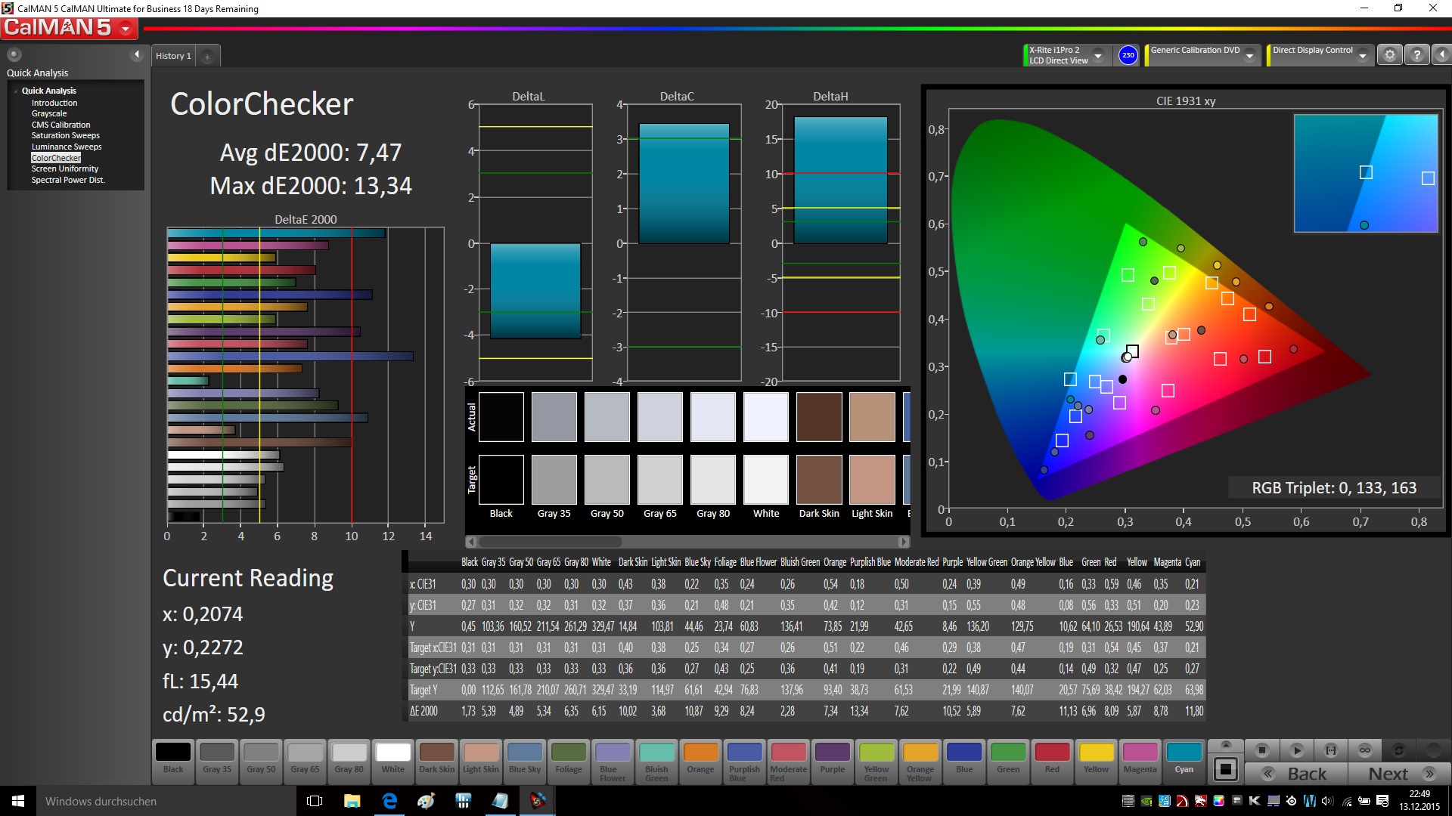Viewport: 1452px width, 816px height.
Task: Click the blue 230 meter timer icon
Action: click(x=1128, y=55)
